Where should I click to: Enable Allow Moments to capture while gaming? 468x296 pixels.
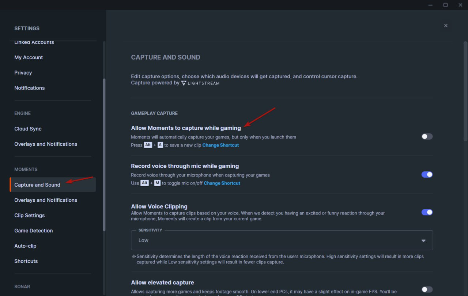point(427,137)
